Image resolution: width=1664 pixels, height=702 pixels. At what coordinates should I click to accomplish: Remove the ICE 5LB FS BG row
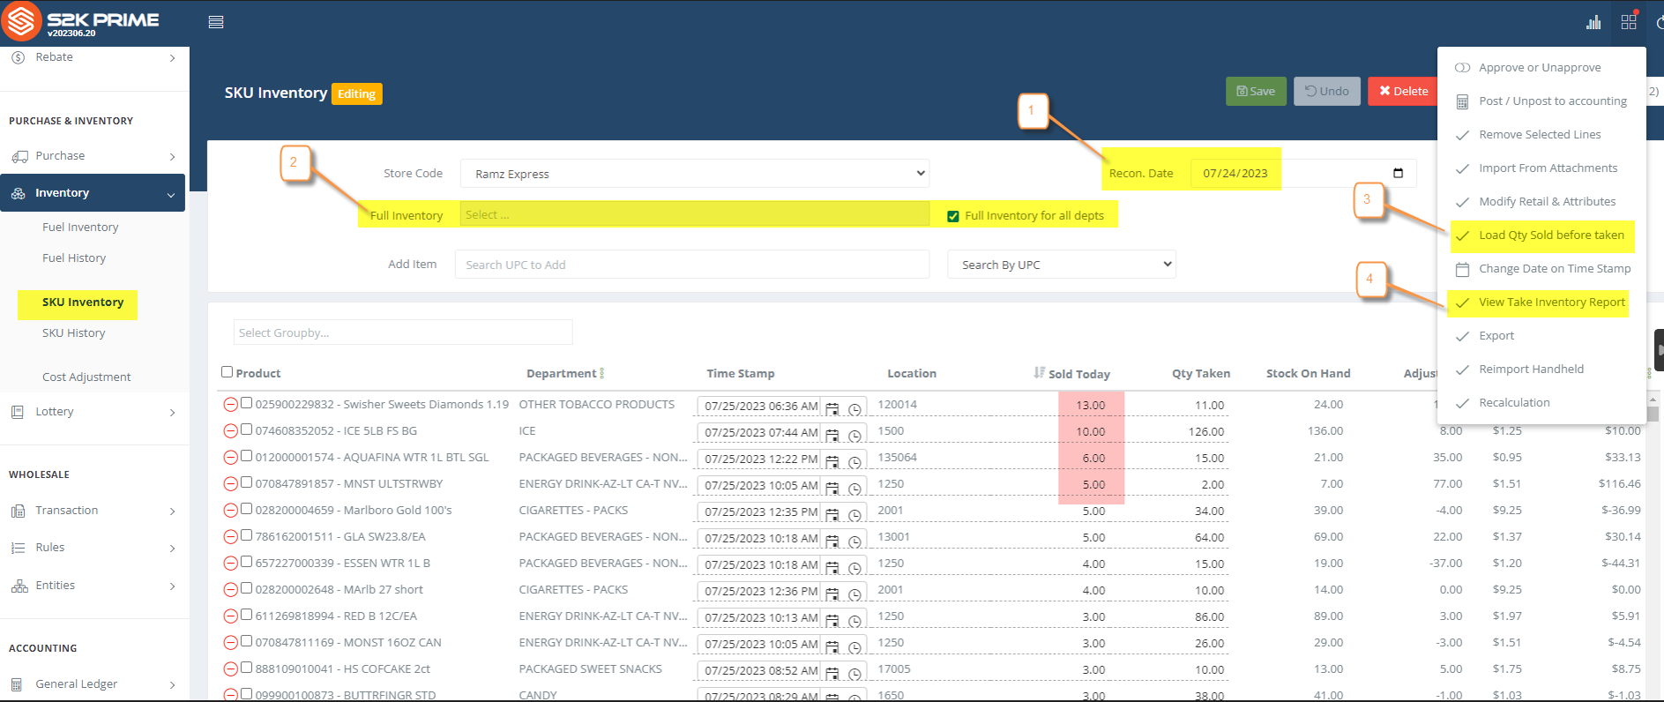[230, 431]
